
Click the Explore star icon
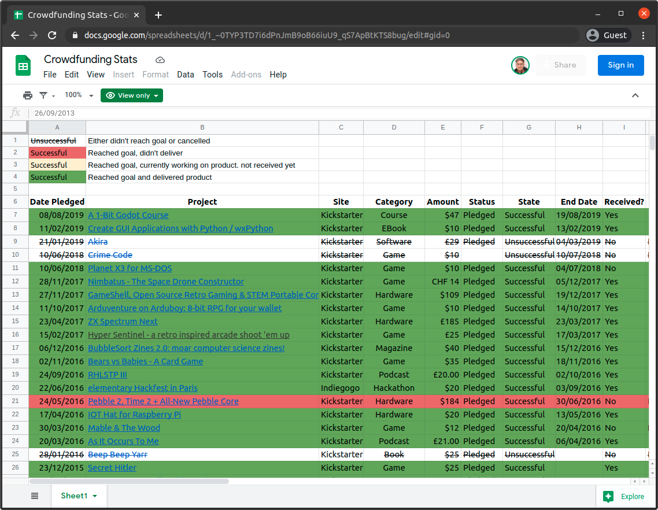(x=608, y=496)
